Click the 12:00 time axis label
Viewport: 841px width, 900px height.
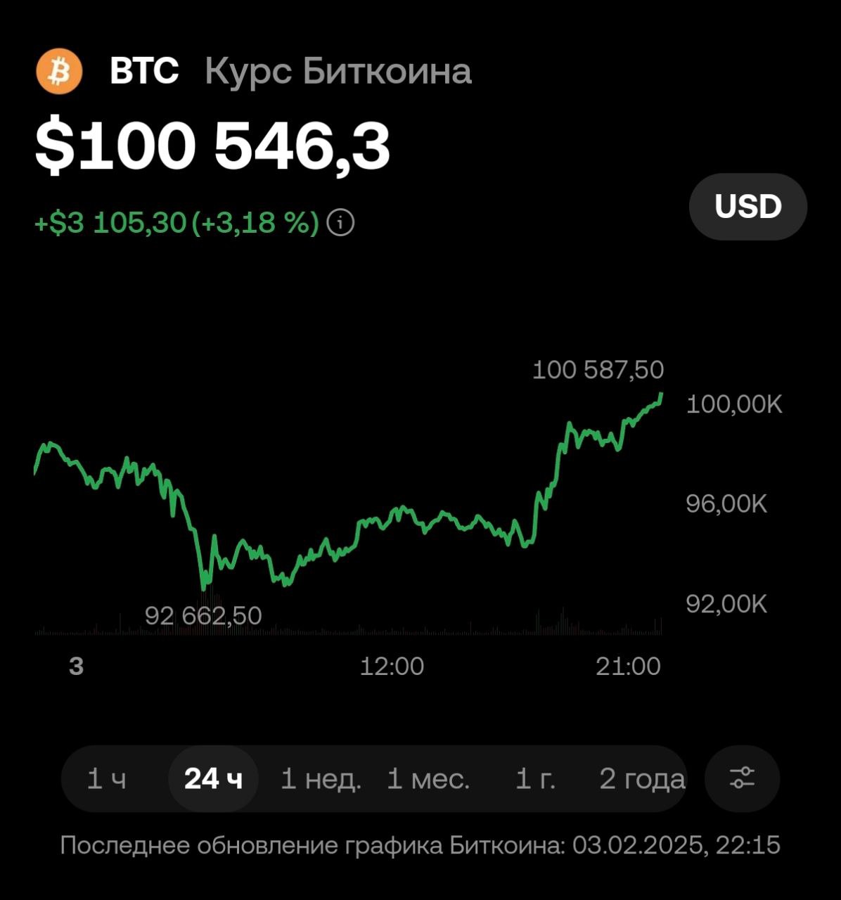click(x=392, y=666)
